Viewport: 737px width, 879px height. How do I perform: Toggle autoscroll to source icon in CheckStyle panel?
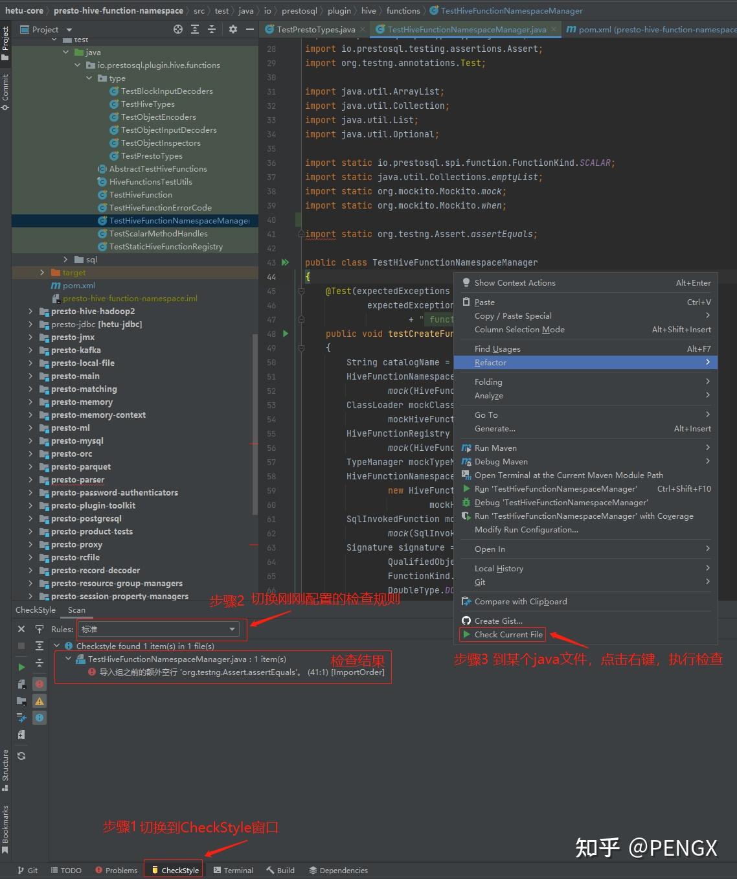pyautogui.click(x=40, y=629)
